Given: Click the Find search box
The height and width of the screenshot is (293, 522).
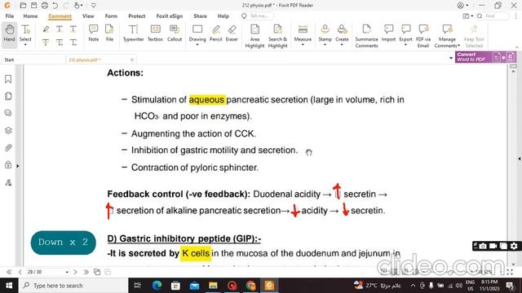Looking at the screenshot, I should [x=493, y=16].
